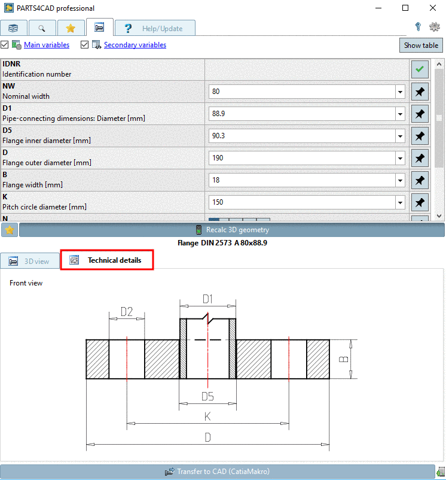Open the star favorites tab
Viewport: 446px width, 480px height.
(x=71, y=28)
